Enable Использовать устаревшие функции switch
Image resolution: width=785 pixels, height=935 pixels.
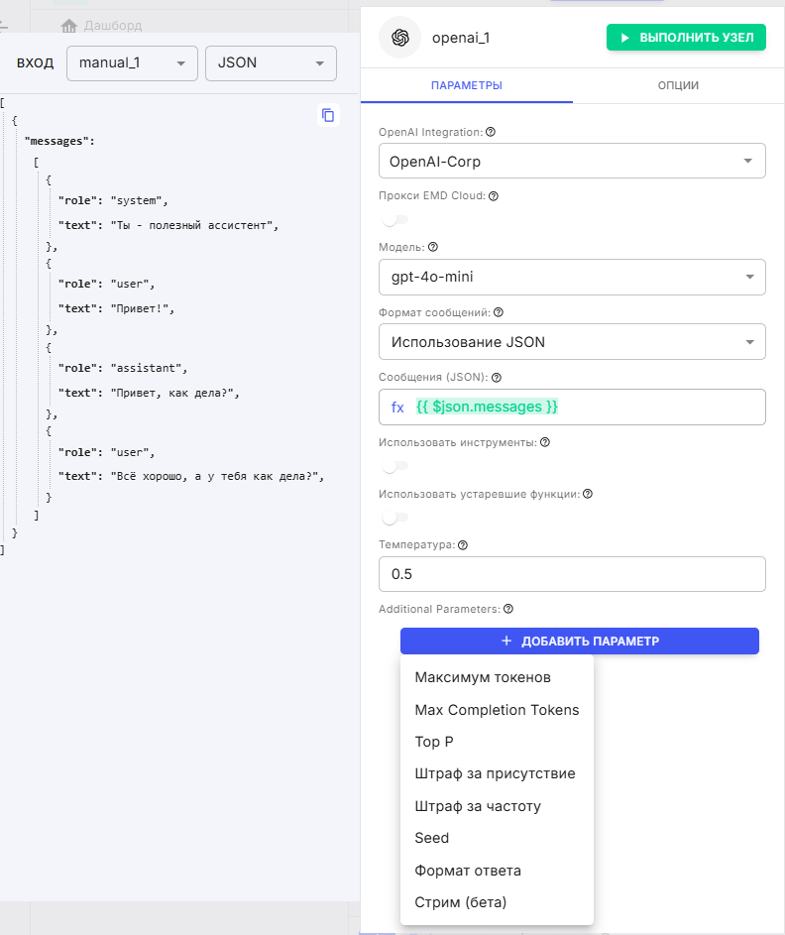tap(395, 518)
